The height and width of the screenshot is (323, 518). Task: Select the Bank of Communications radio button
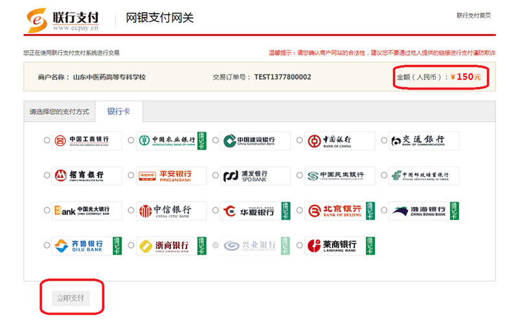click(384, 140)
